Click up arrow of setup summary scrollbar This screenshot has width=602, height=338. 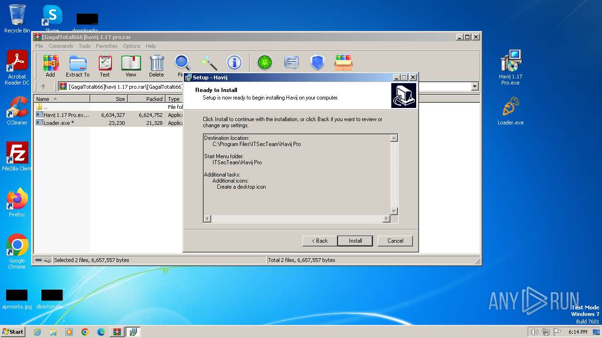pyautogui.click(x=394, y=138)
